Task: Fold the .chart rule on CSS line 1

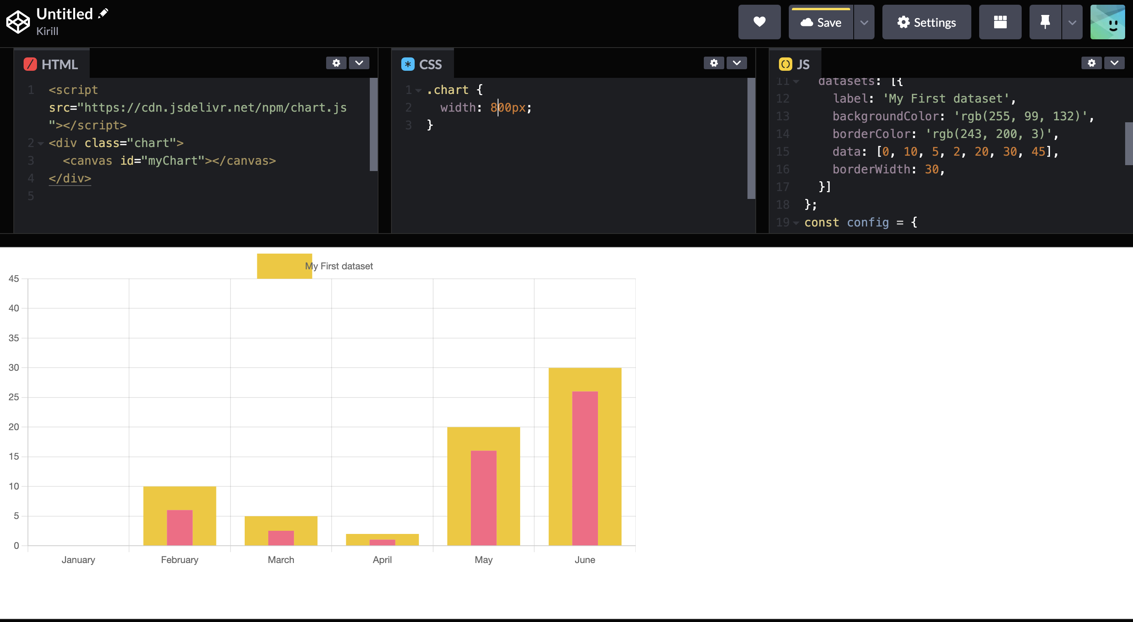Action: [x=418, y=90]
